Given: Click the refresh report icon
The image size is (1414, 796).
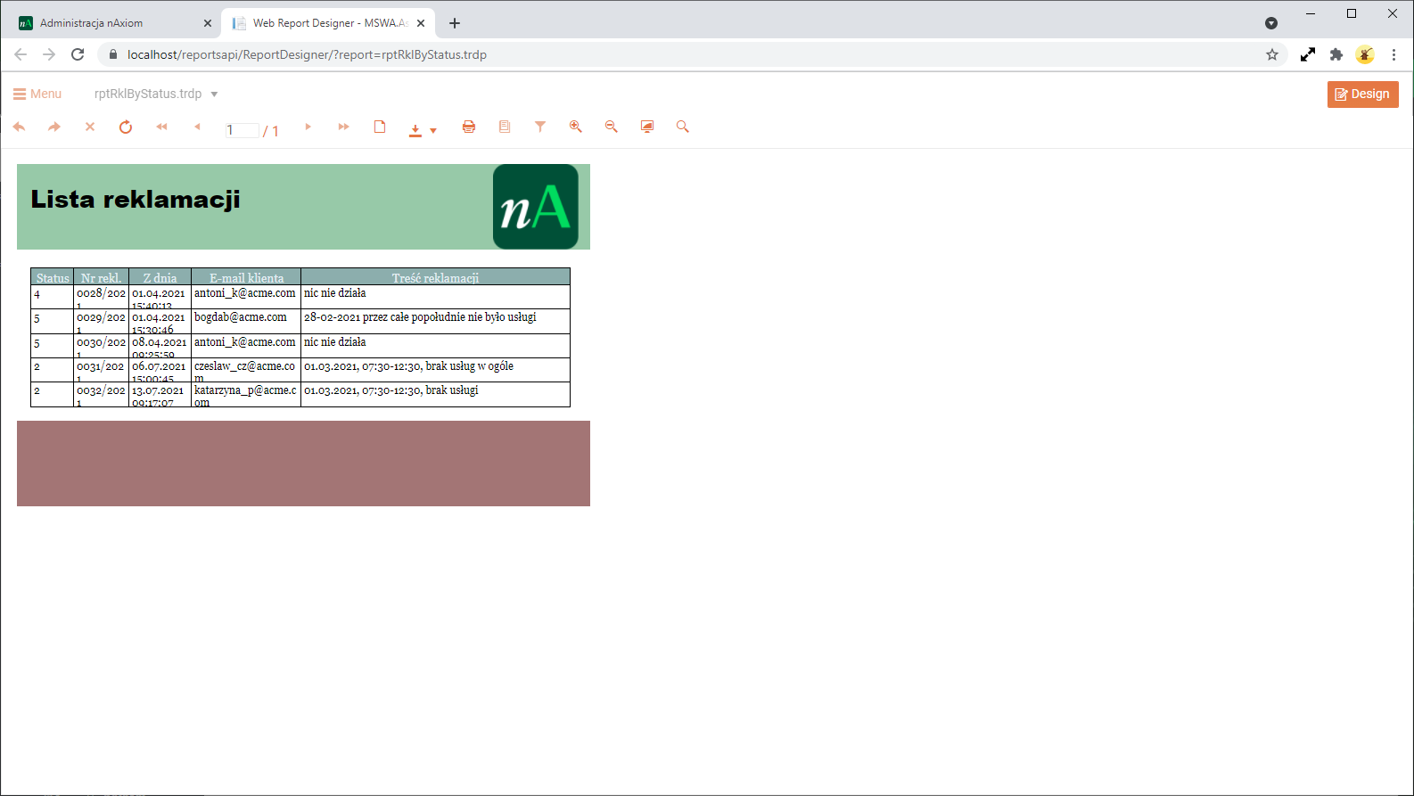Looking at the screenshot, I should pos(126,127).
